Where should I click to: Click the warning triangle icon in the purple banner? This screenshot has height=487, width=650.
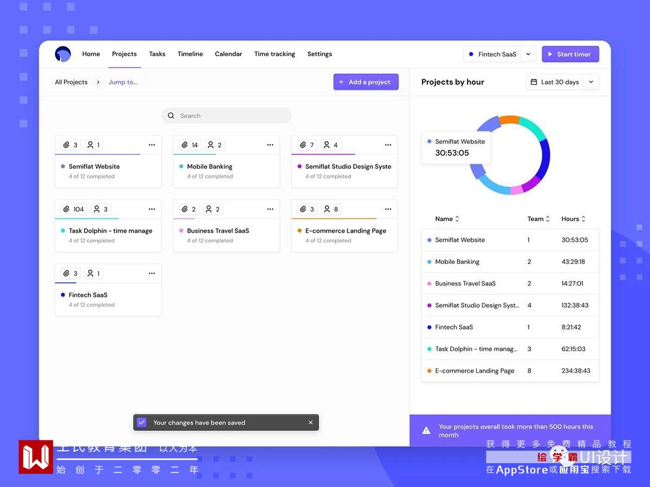tap(426, 431)
